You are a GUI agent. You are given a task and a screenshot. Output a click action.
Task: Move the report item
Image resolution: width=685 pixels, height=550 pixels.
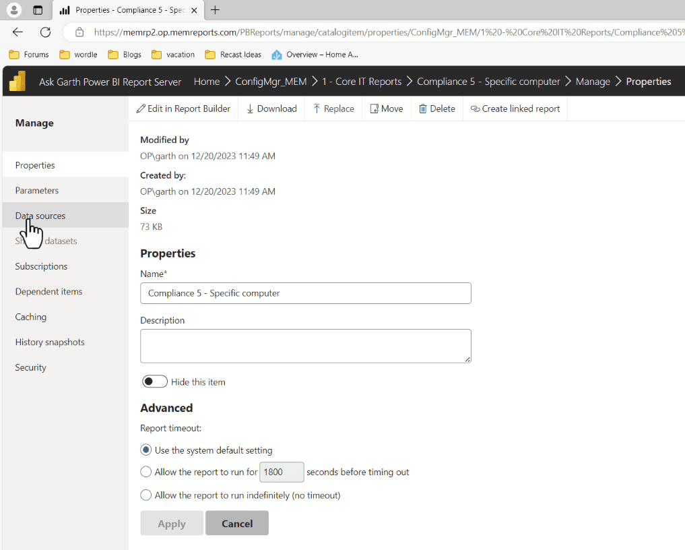point(387,109)
